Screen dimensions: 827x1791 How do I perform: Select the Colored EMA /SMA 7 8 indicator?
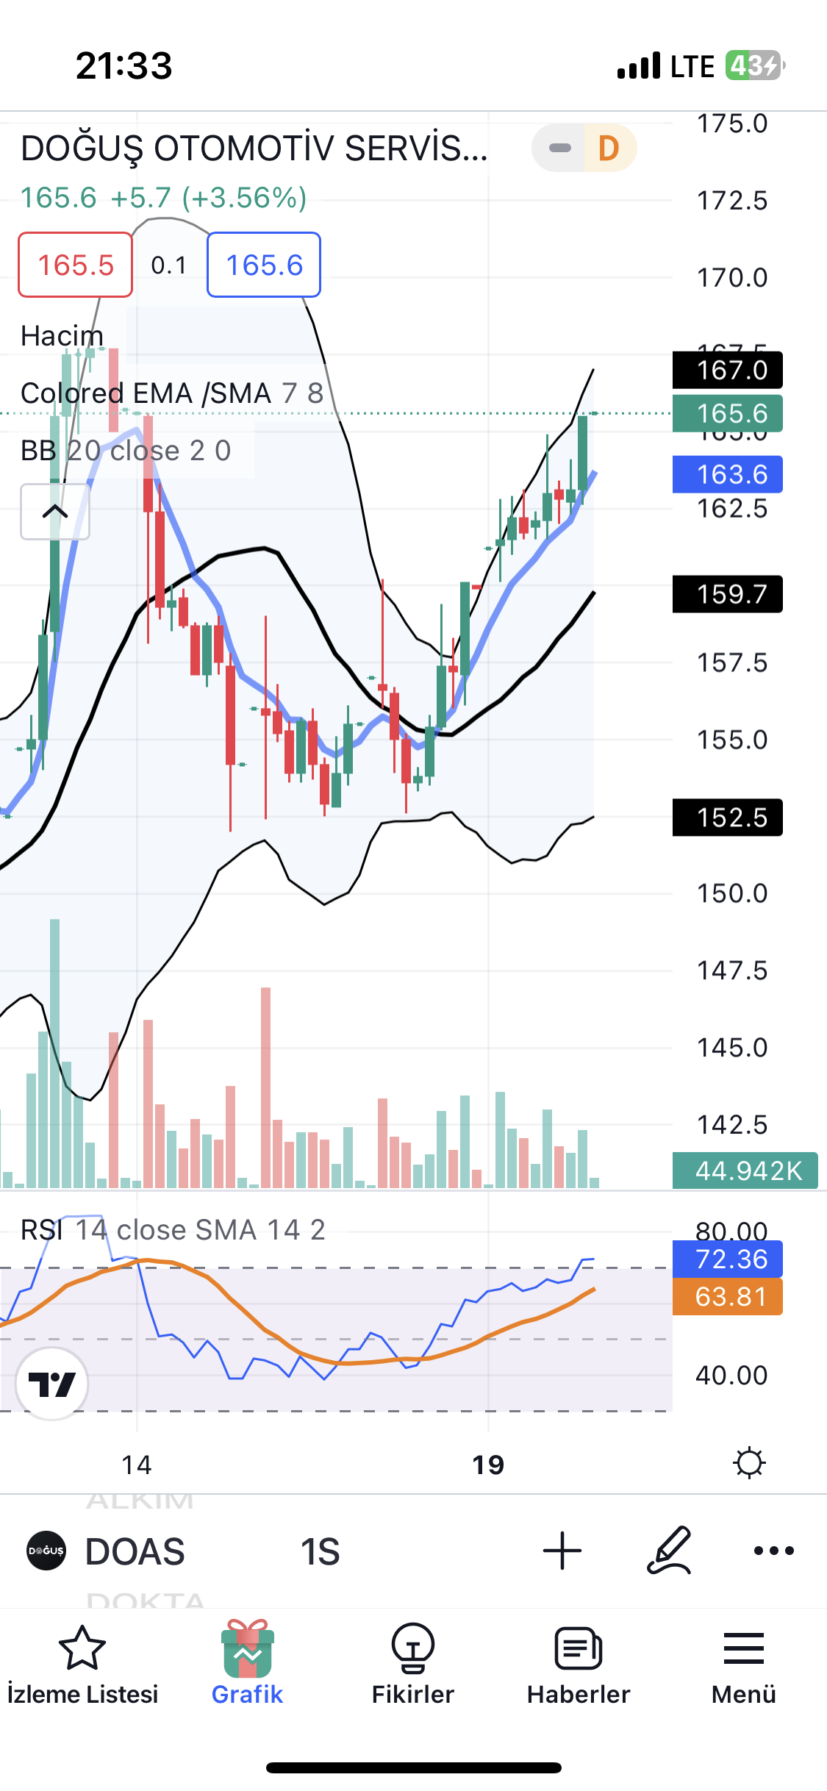(x=172, y=393)
